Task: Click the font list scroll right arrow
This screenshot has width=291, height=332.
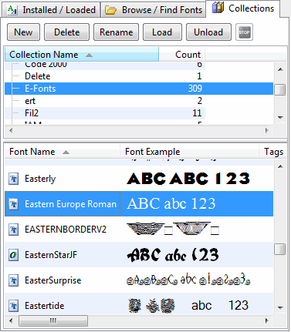Action: pos(267,320)
